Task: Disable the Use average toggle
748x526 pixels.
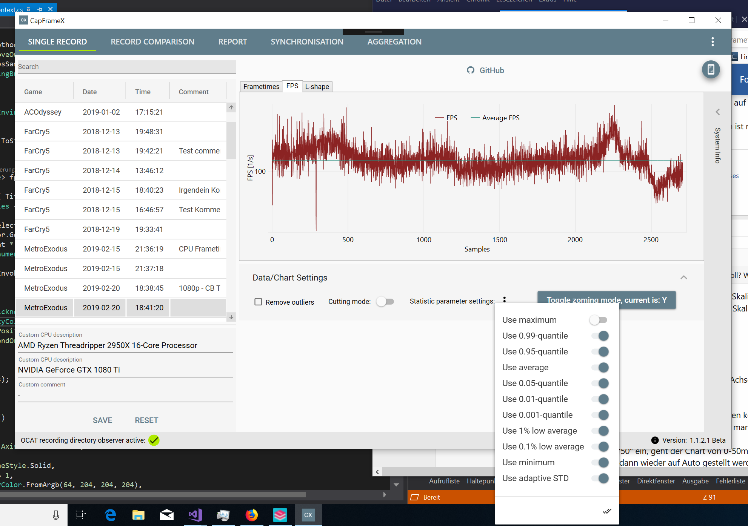Action: coord(599,368)
